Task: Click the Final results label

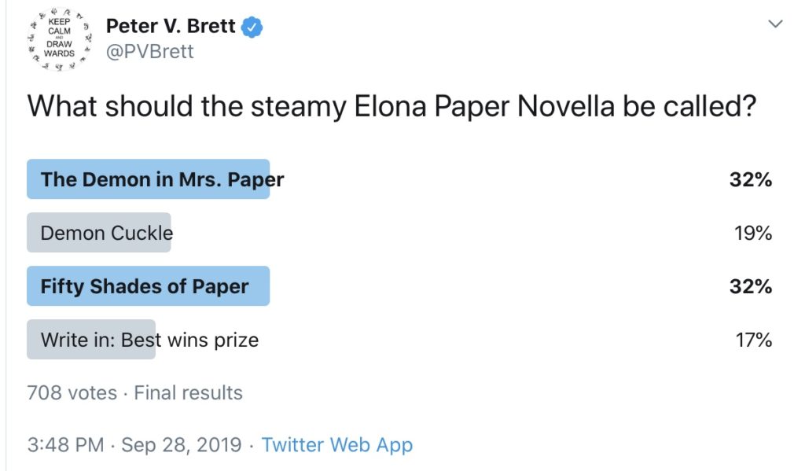Action: (x=188, y=393)
